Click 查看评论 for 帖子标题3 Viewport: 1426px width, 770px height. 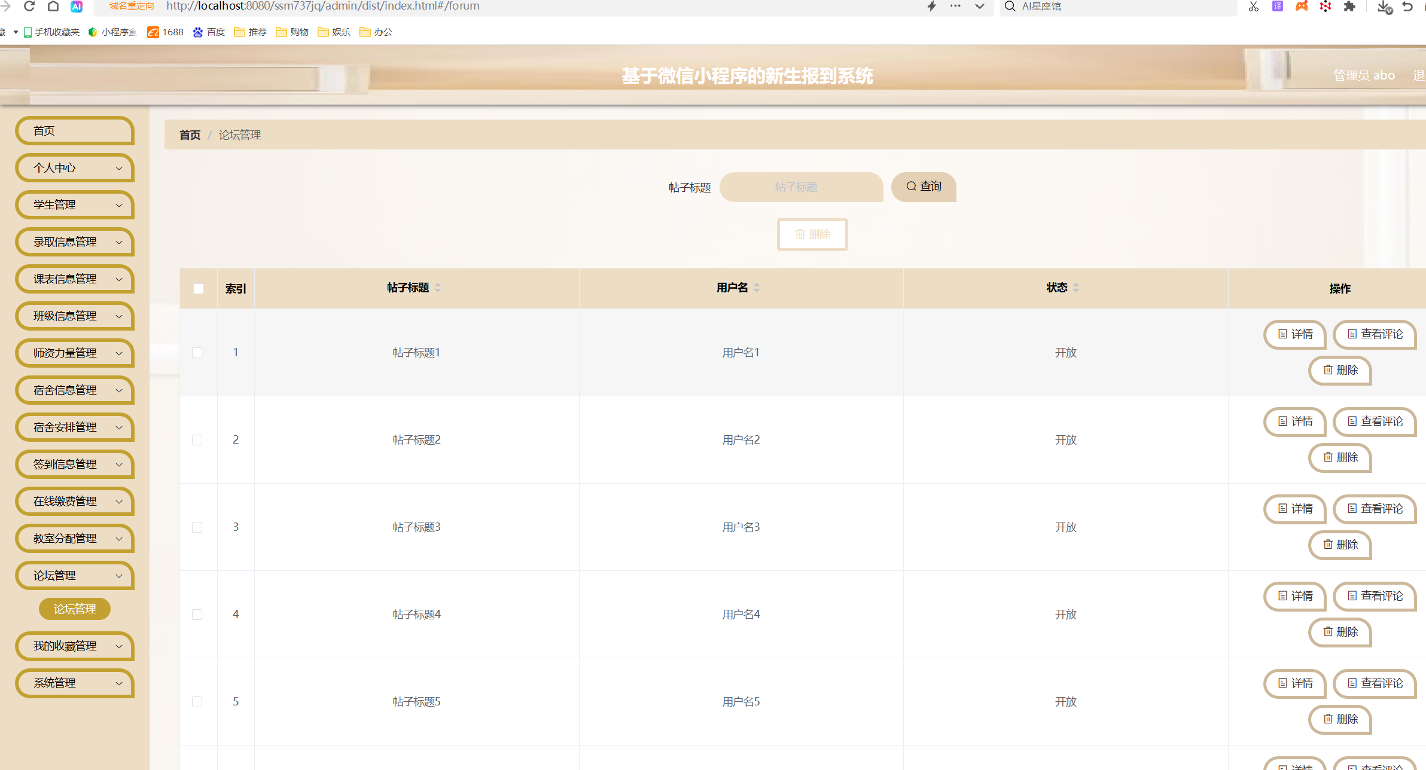click(x=1375, y=509)
